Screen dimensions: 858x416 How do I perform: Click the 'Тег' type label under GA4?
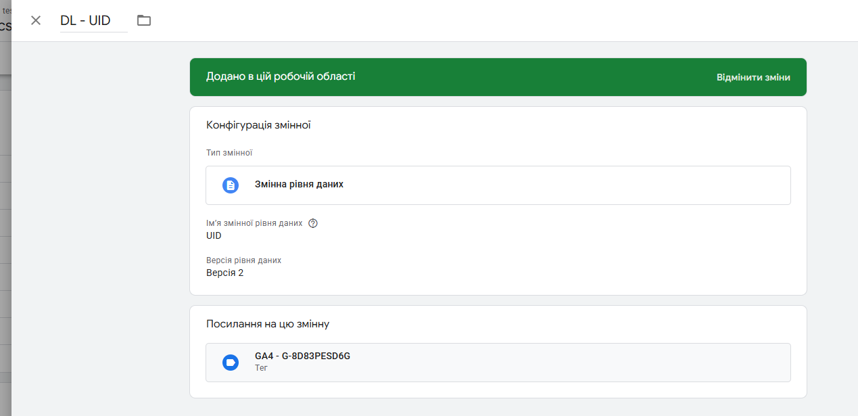262,368
